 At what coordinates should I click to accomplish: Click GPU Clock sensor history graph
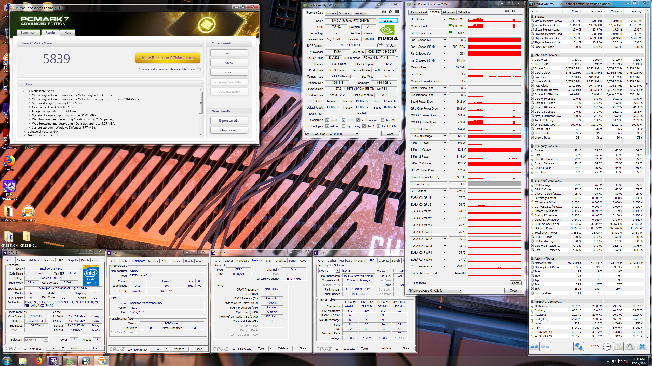click(x=495, y=19)
